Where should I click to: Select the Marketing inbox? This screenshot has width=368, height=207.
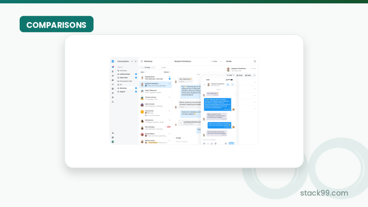click(126, 88)
